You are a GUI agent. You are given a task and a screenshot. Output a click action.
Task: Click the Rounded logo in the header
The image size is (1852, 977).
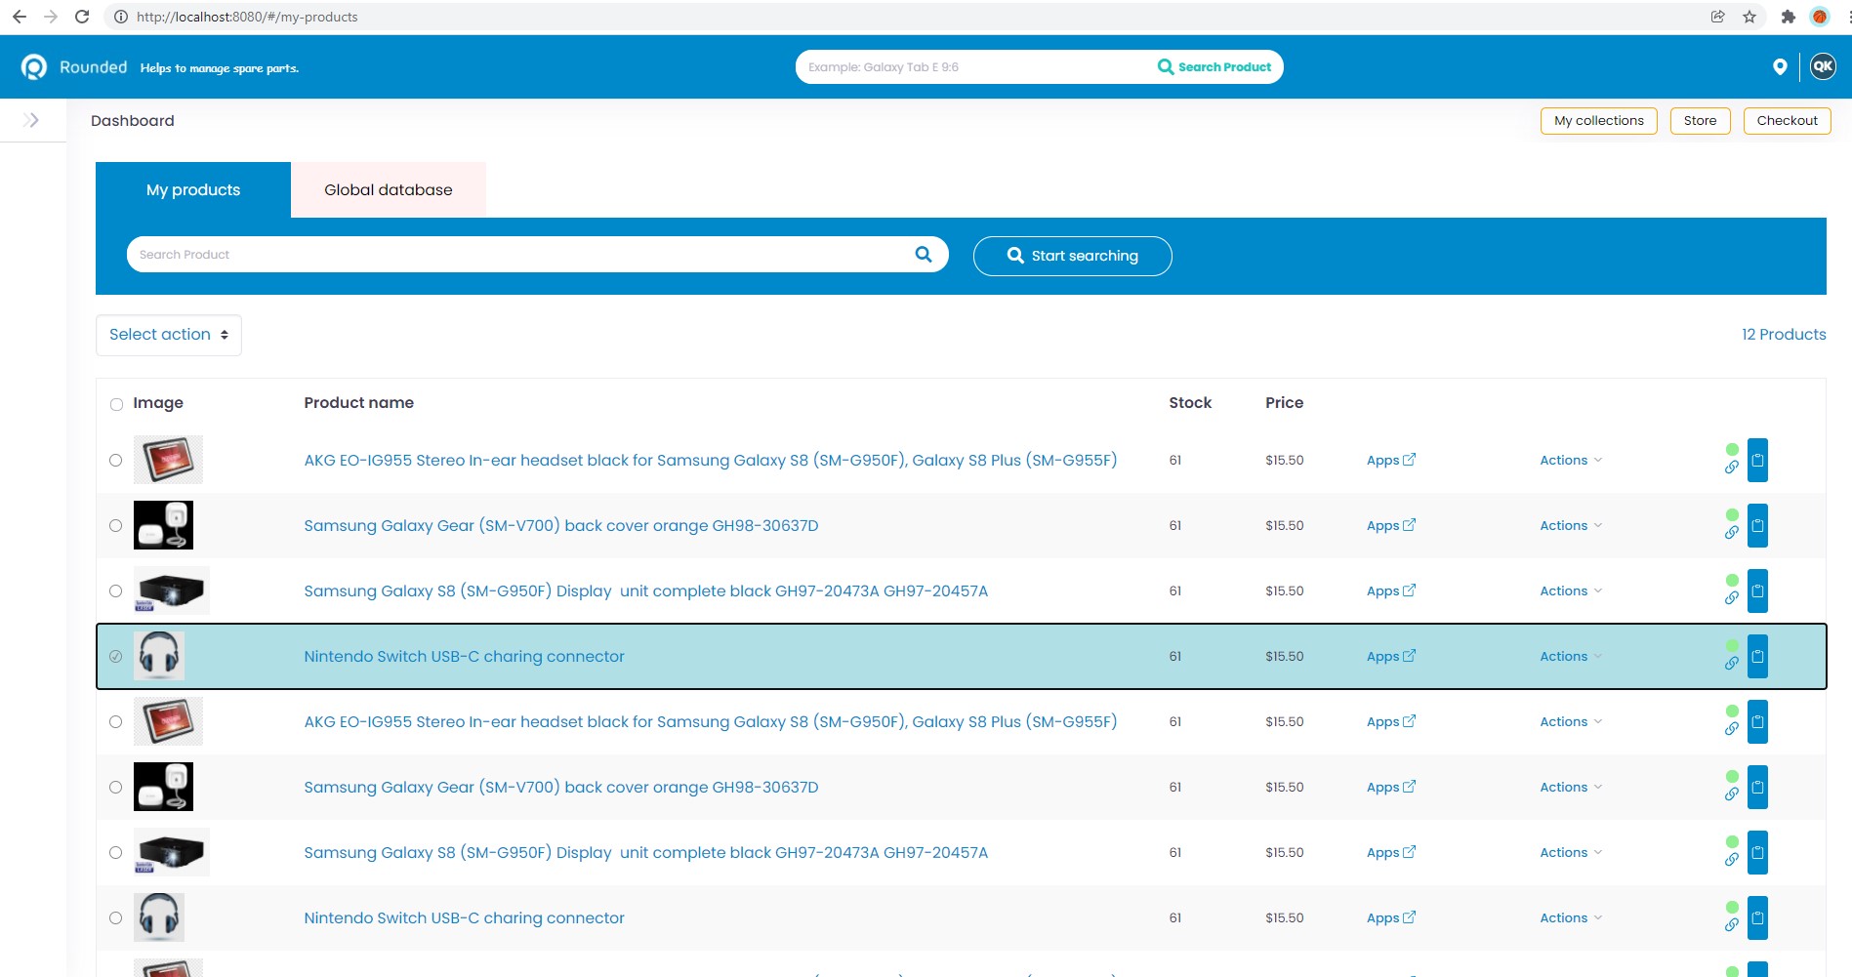coord(35,66)
